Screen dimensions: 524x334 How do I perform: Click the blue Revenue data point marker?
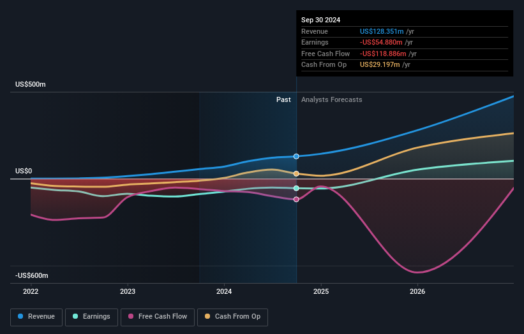[x=296, y=157]
